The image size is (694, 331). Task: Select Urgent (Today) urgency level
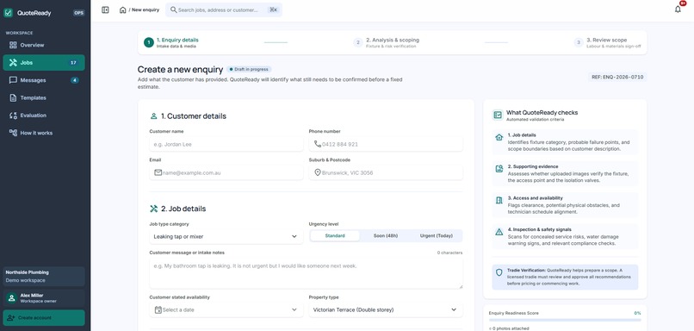coord(436,235)
